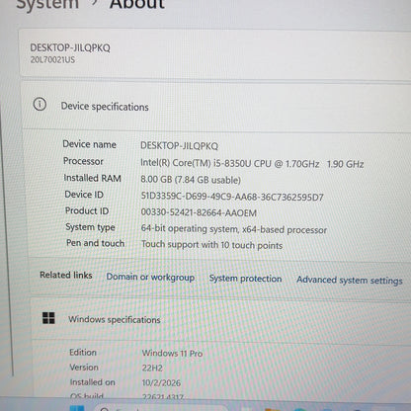Click the Installed on label
This screenshot has width=411, height=411.
point(92,382)
